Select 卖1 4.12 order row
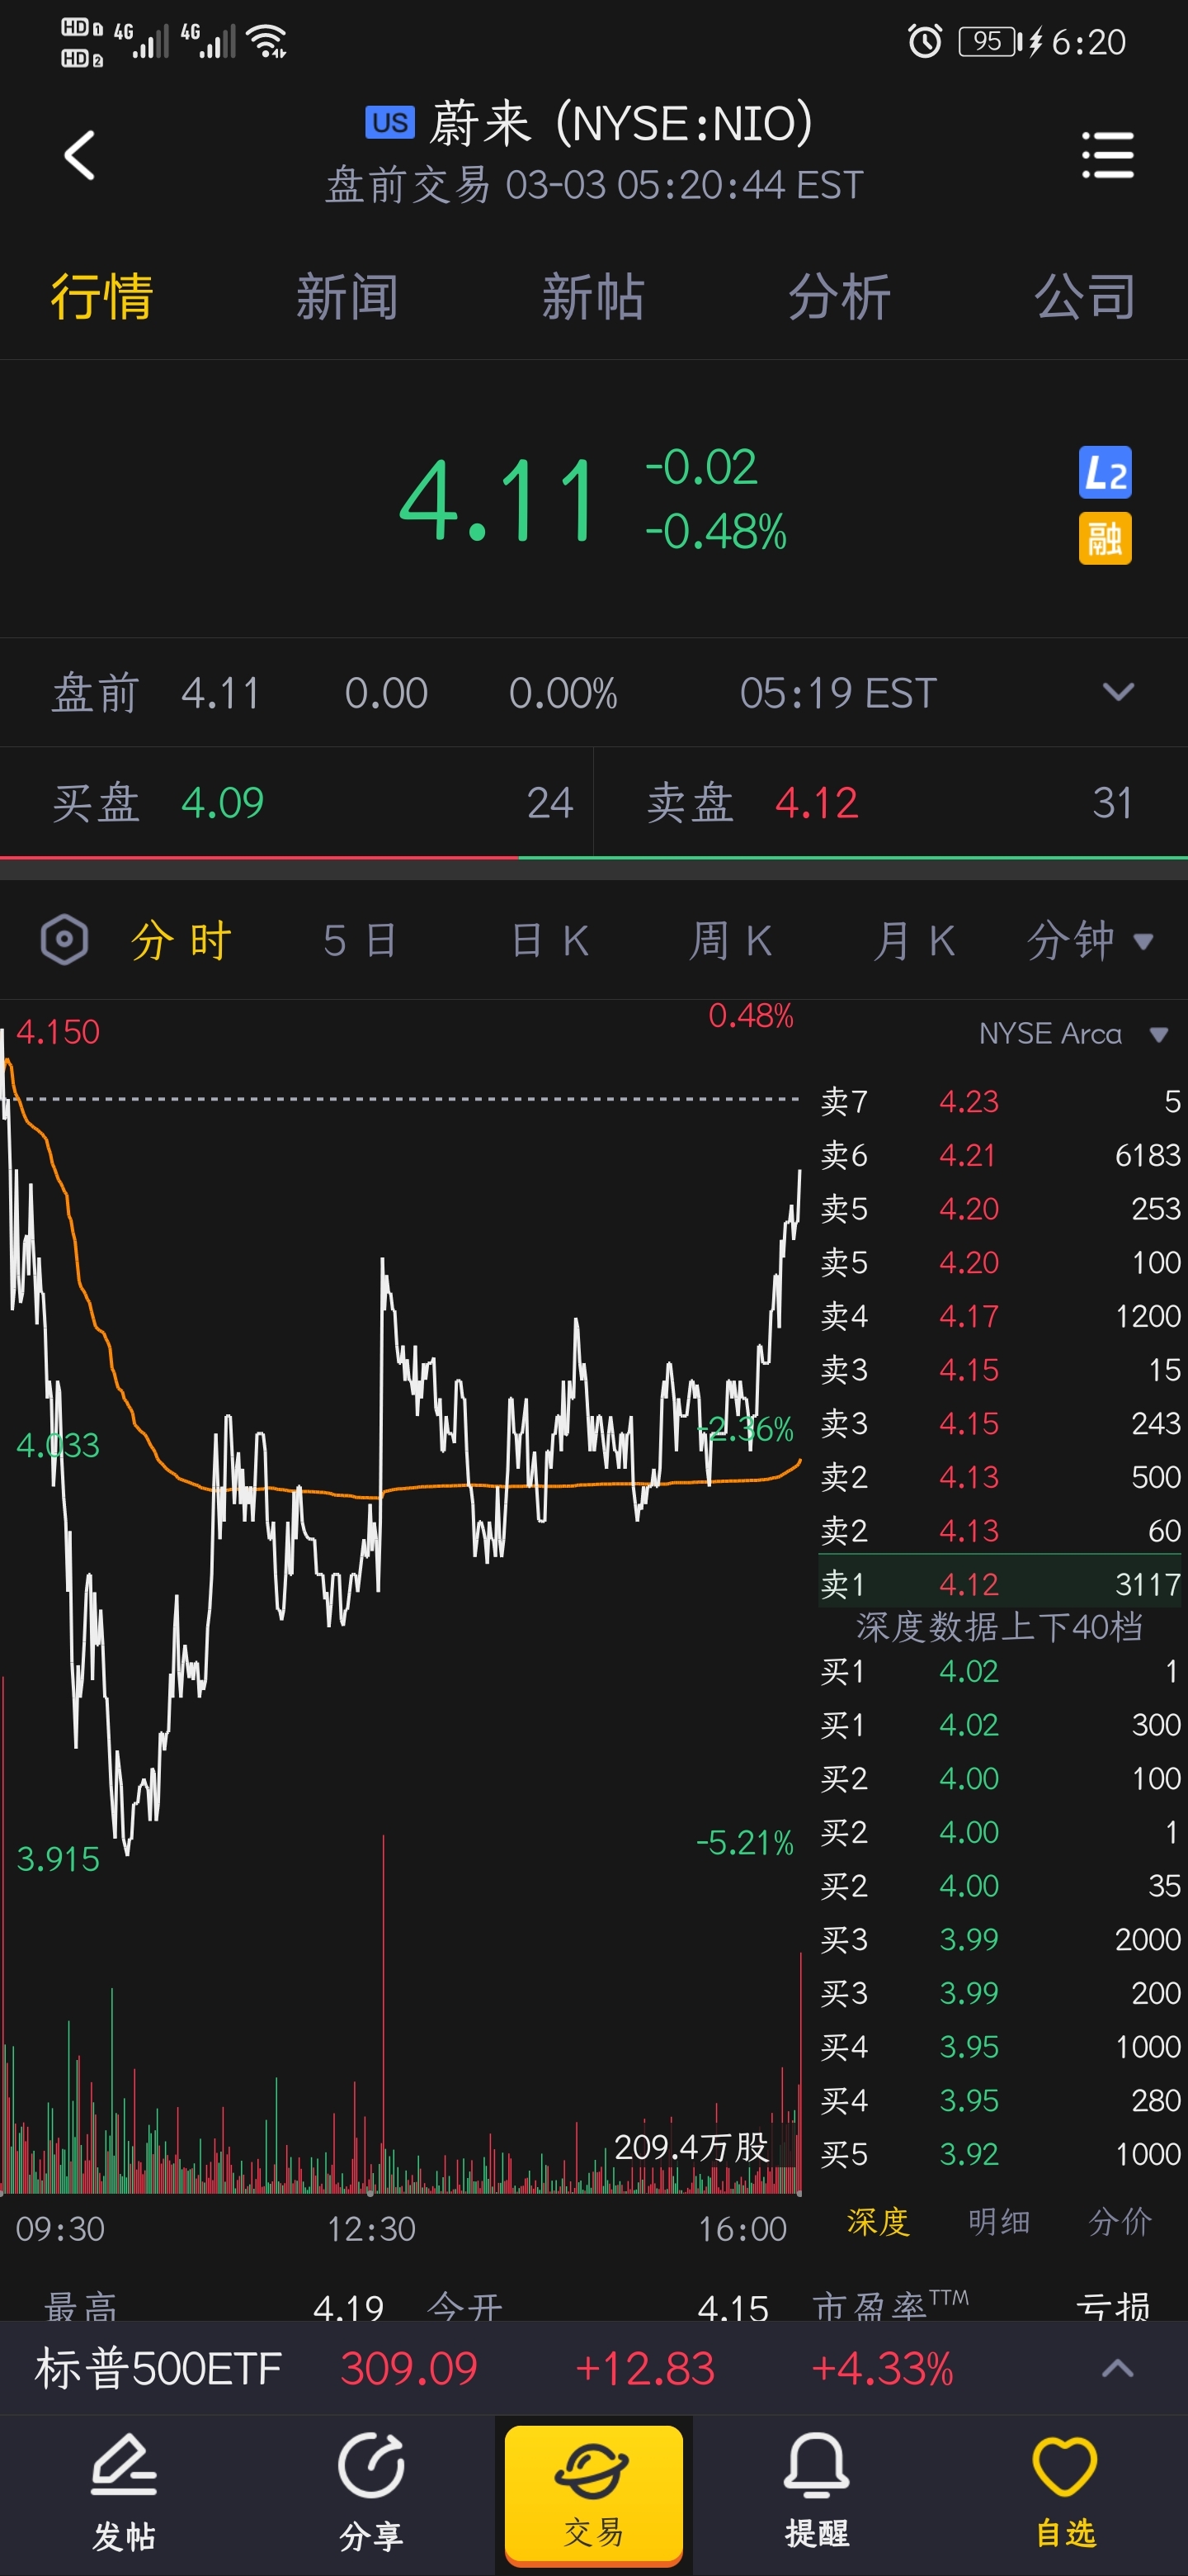The image size is (1188, 2576). point(1000,1583)
